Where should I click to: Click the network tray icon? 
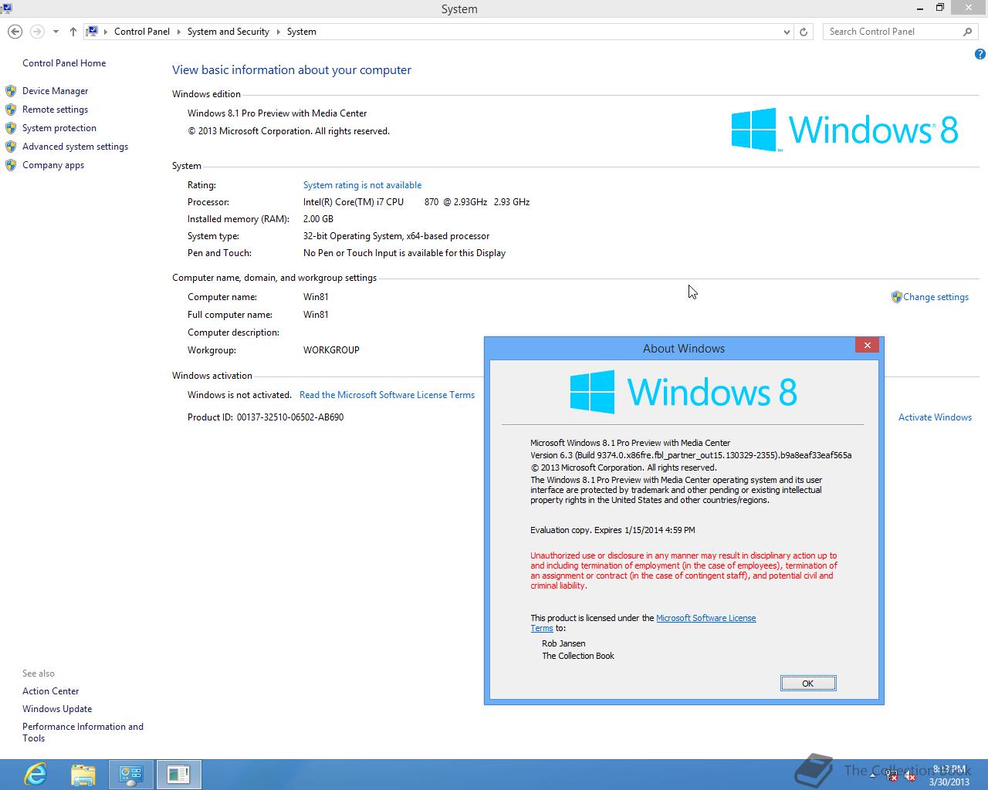click(892, 776)
